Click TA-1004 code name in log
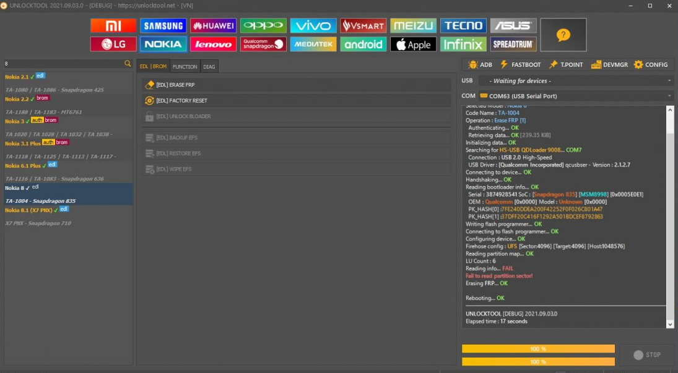This screenshot has height=373, width=678. pos(508,113)
